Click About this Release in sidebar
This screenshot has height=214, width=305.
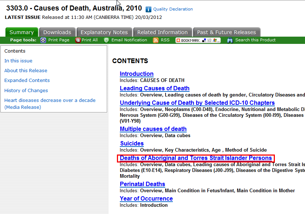[26, 71]
